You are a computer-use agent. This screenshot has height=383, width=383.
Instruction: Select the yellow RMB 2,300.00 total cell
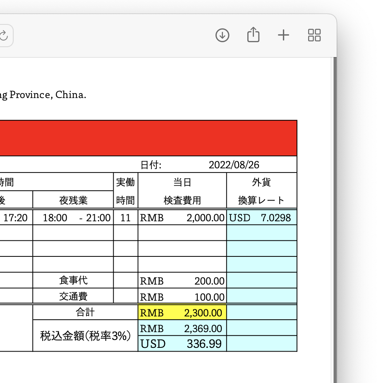[182, 313]
